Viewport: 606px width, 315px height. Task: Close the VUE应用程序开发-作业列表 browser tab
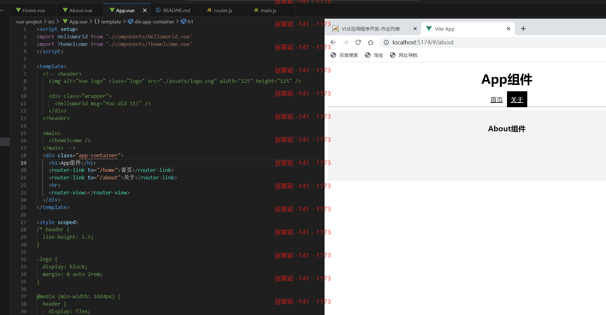(x=415, y=29)
